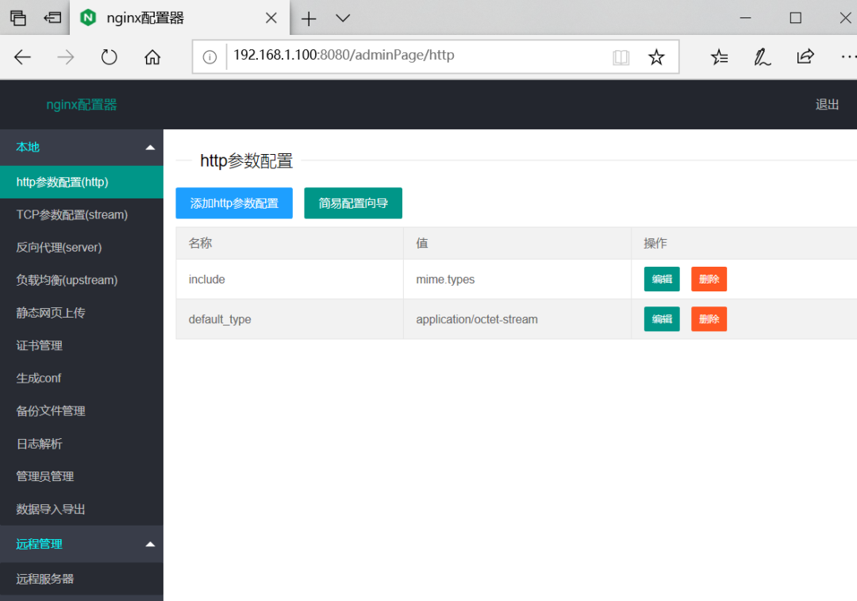Collapse the 本地 sidebar section
This screenshot has width=857, height=601.
[82, 148]
